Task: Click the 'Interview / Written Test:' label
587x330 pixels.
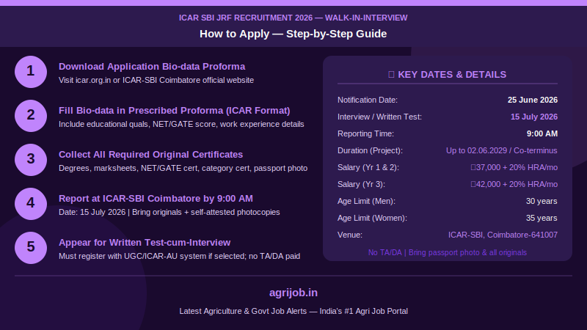Action: tap(379, 117)
